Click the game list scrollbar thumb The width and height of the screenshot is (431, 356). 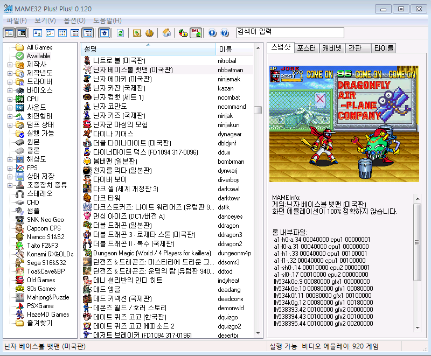258,110
